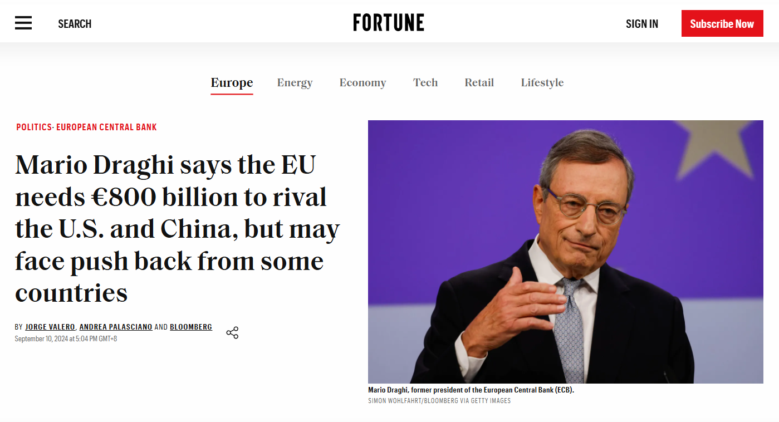The height and width of the screenshot is (422, 779).
Task: Open the Lifestyle section tab
Action: click(x=542, y=83)
